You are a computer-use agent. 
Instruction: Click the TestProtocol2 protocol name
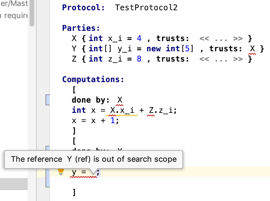146,8
